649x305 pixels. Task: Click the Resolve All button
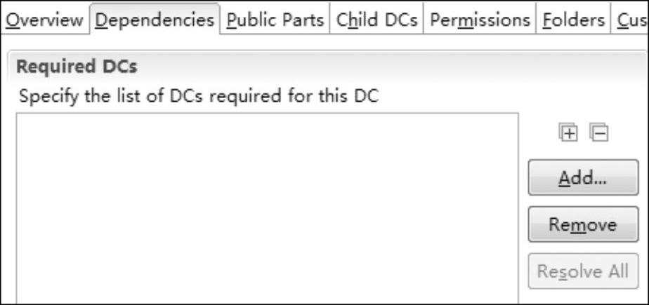[583, 271]
